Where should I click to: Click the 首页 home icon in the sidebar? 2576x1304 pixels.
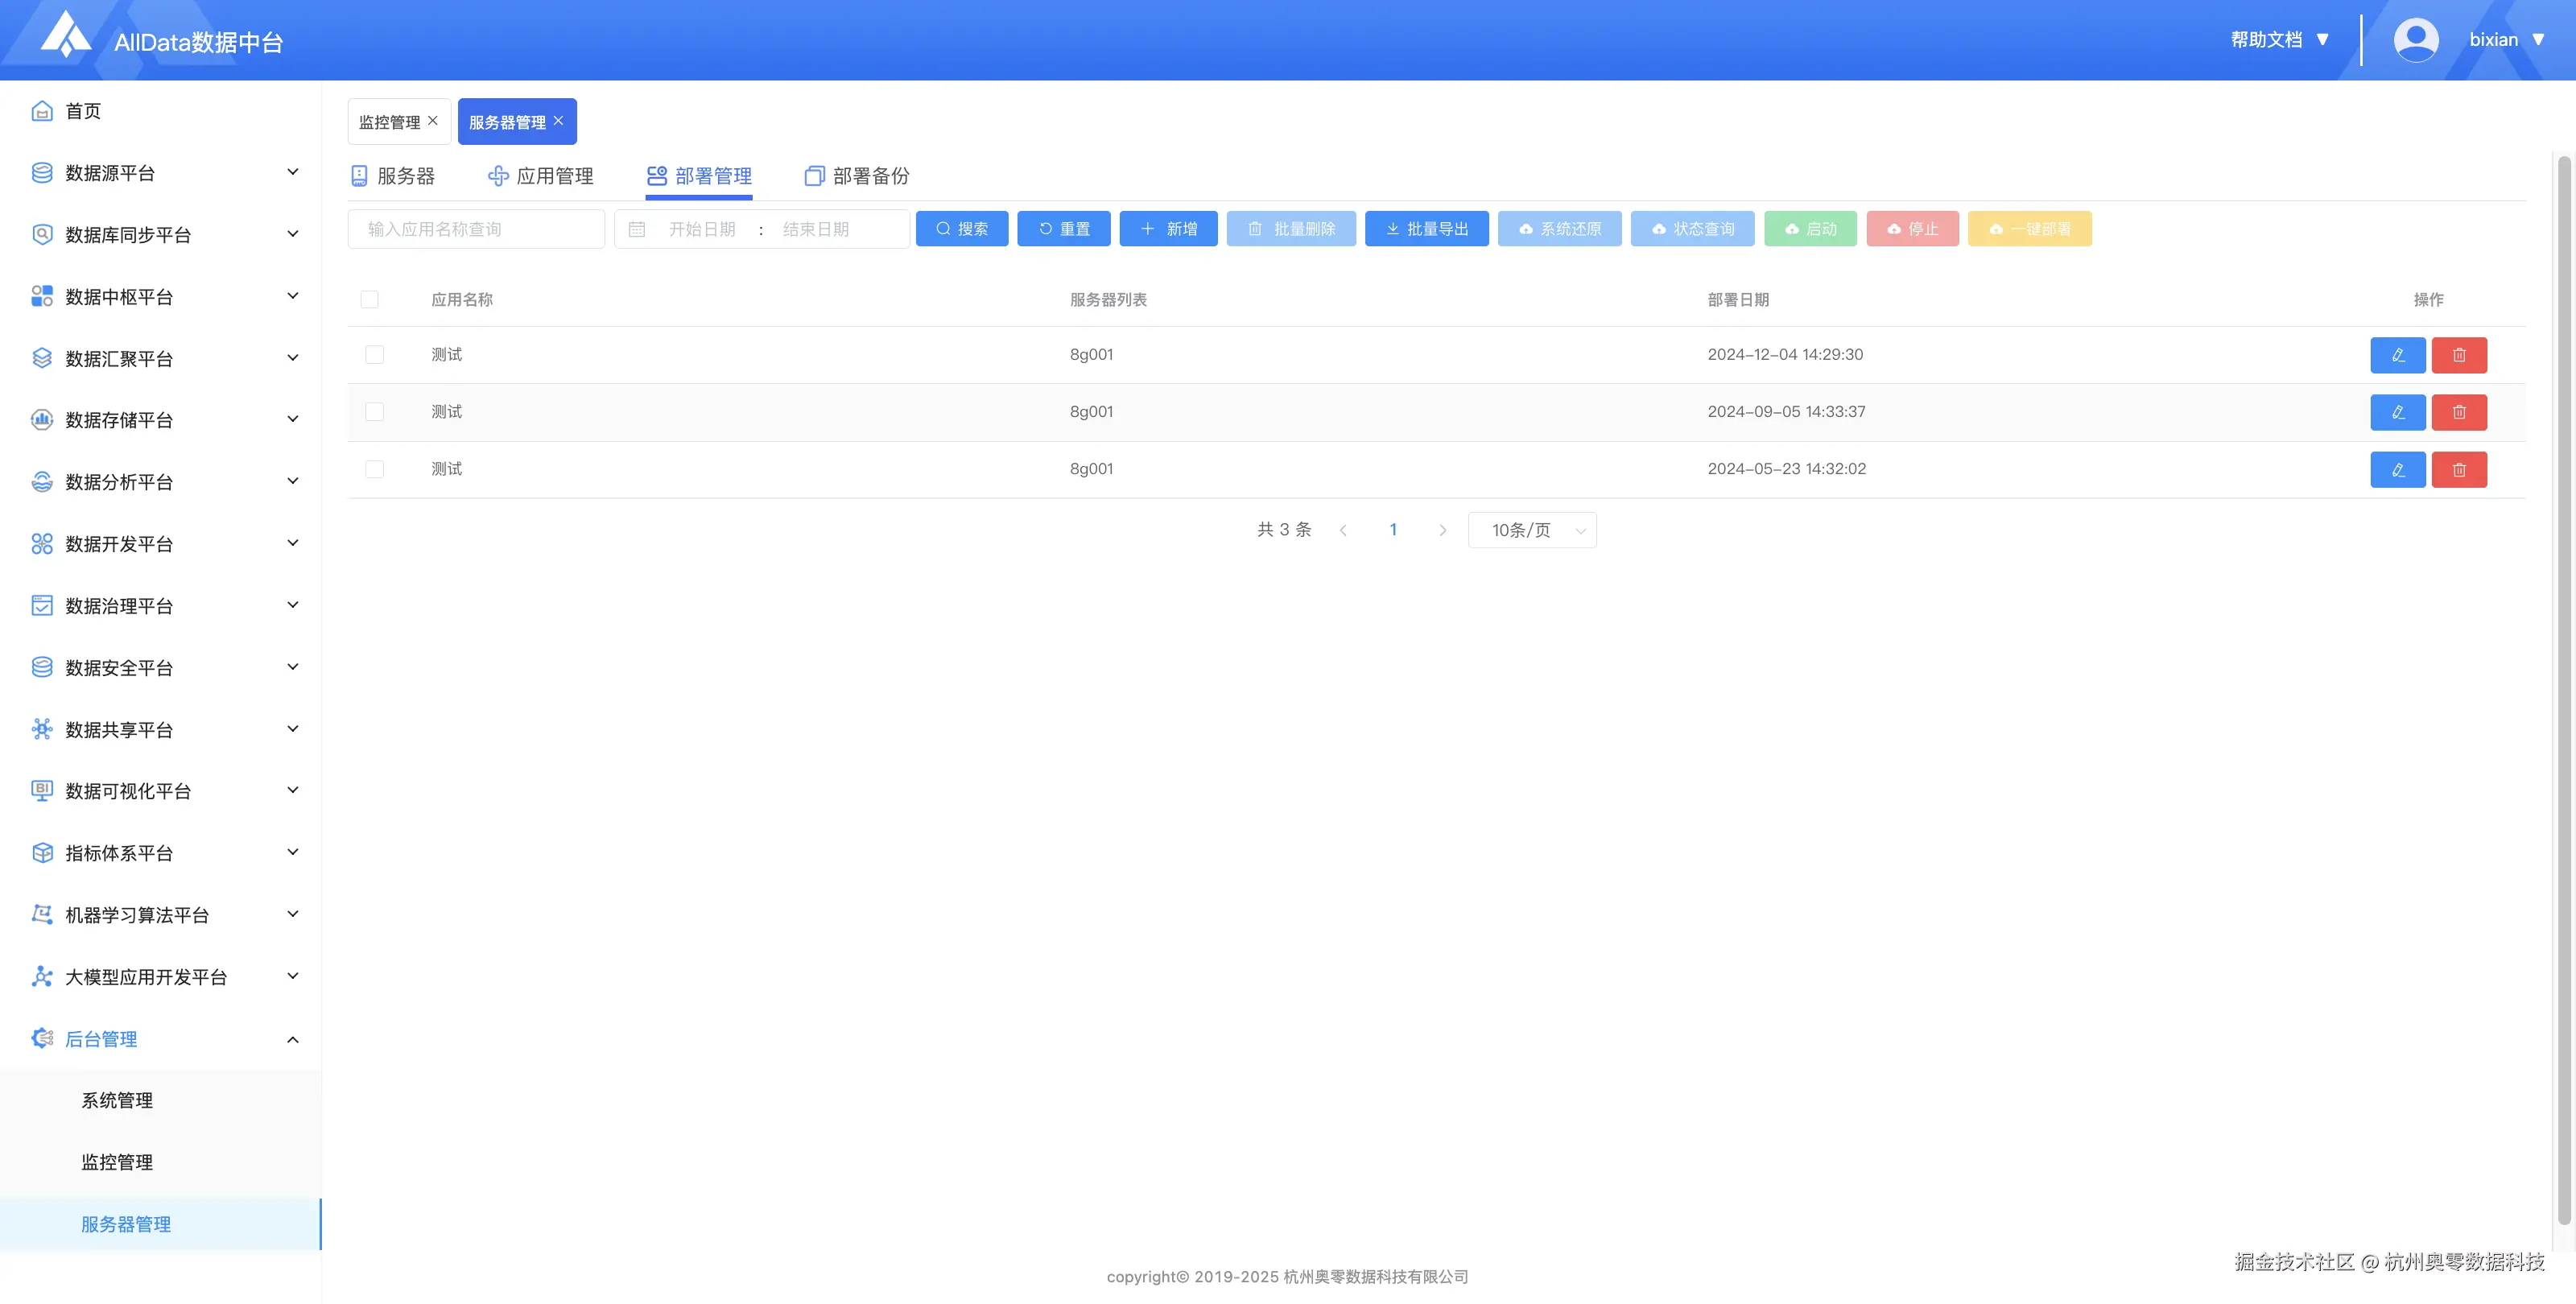coord(42,111)
